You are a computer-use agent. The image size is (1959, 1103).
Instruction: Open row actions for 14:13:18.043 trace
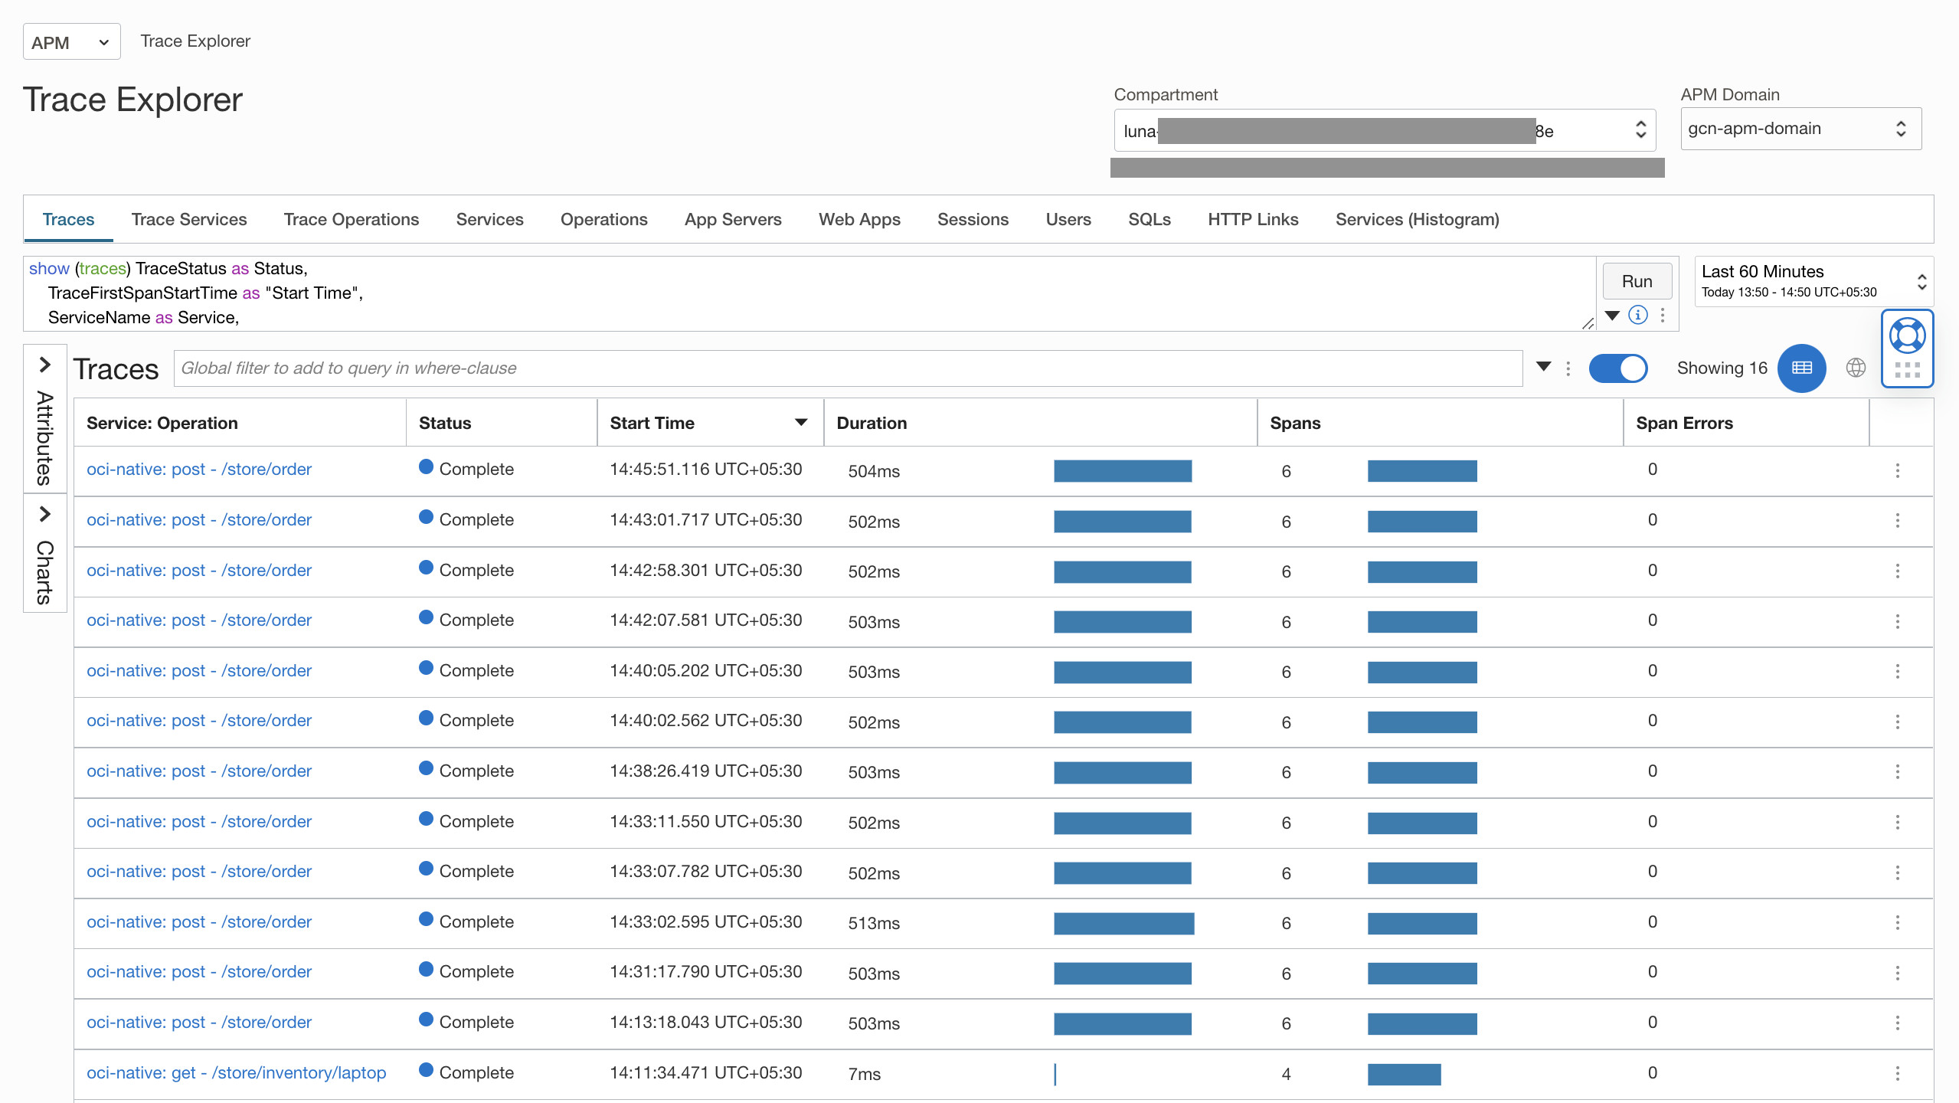click(x=1897, y=1023)
